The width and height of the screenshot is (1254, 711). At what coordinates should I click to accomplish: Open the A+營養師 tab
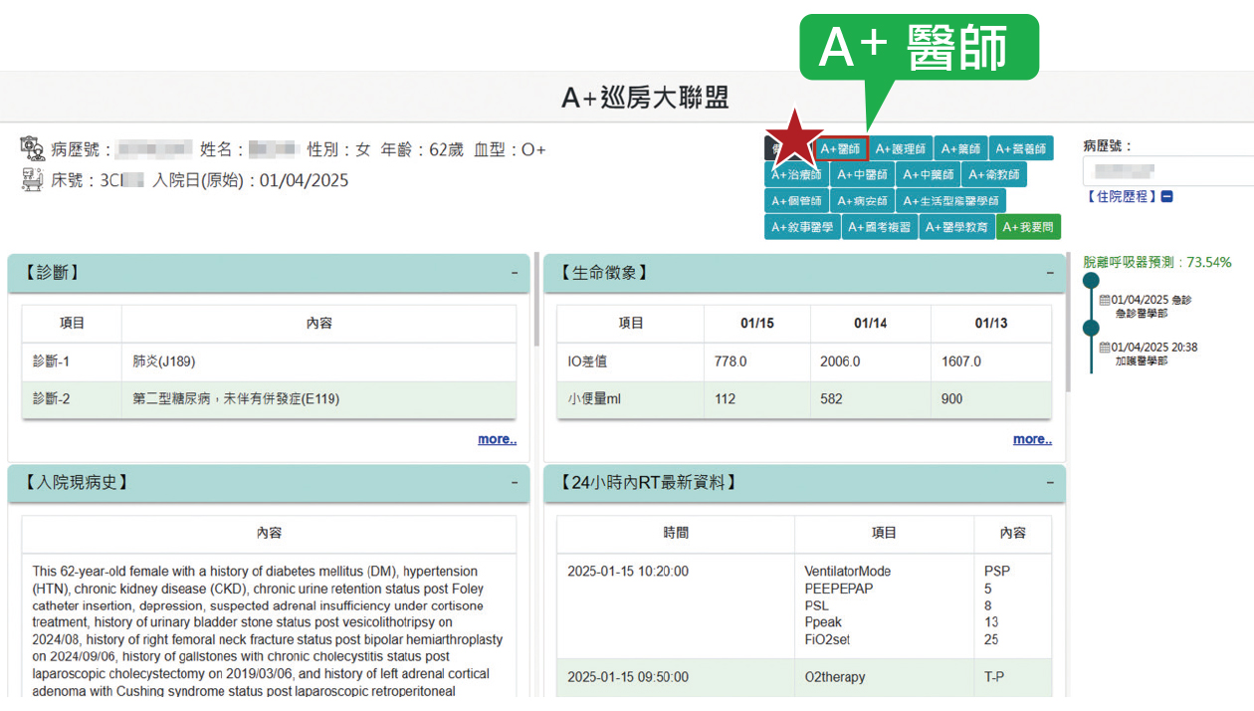[1021, 148]
